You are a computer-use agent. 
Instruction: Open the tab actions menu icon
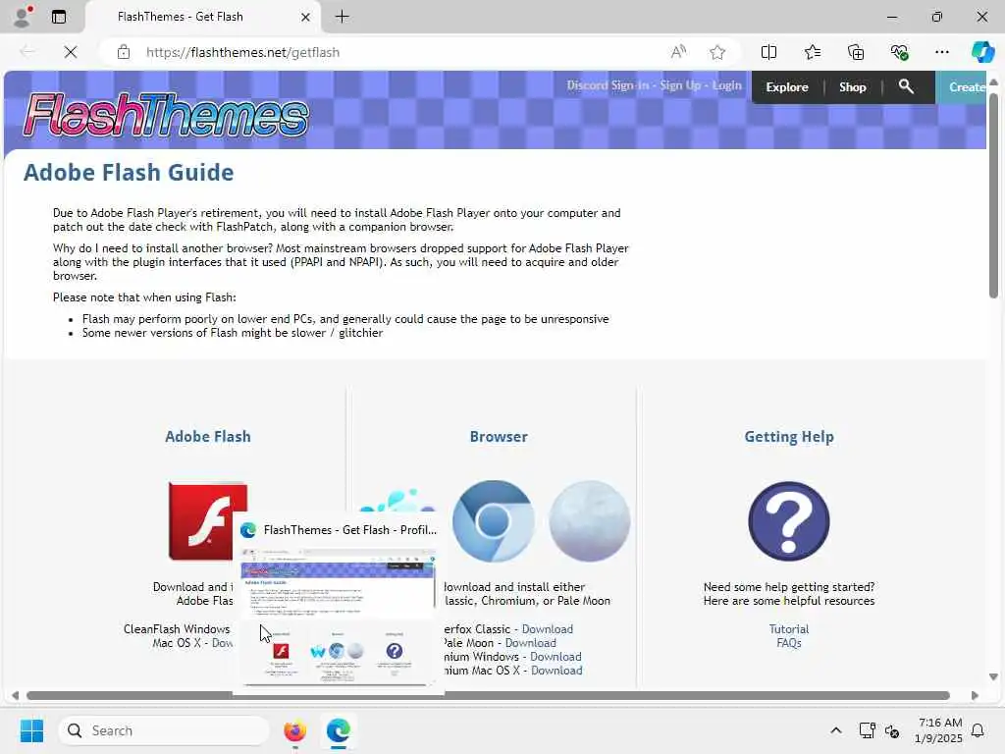(x=59, y=17)
